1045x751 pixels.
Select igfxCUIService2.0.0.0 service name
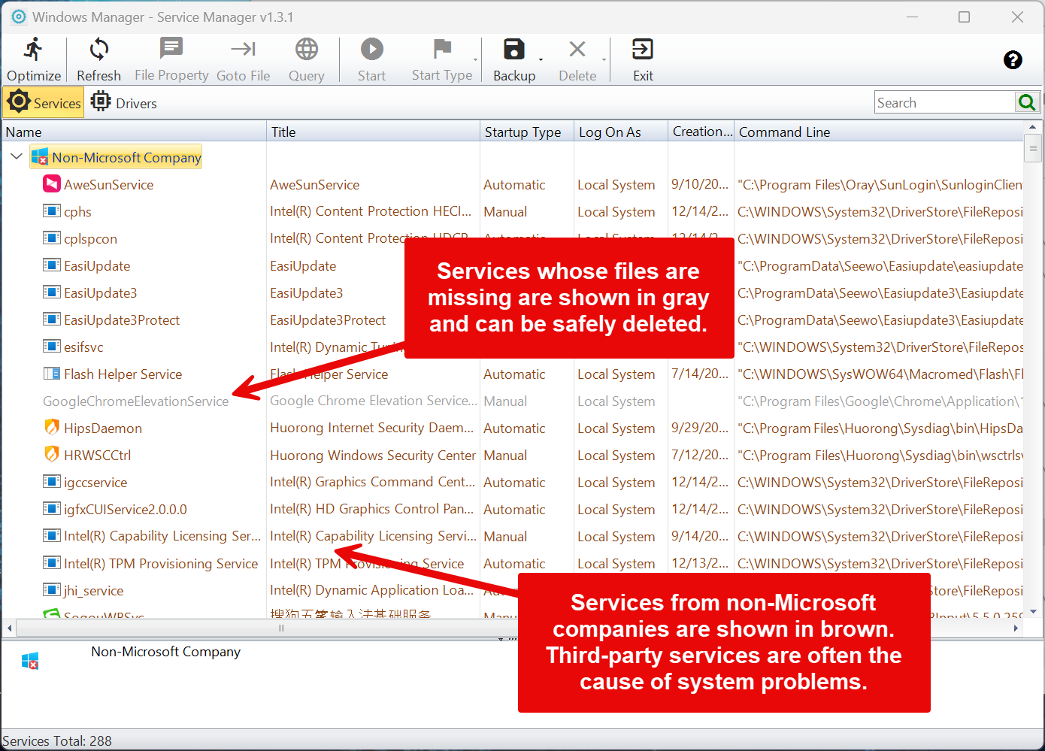click(126, 509)
